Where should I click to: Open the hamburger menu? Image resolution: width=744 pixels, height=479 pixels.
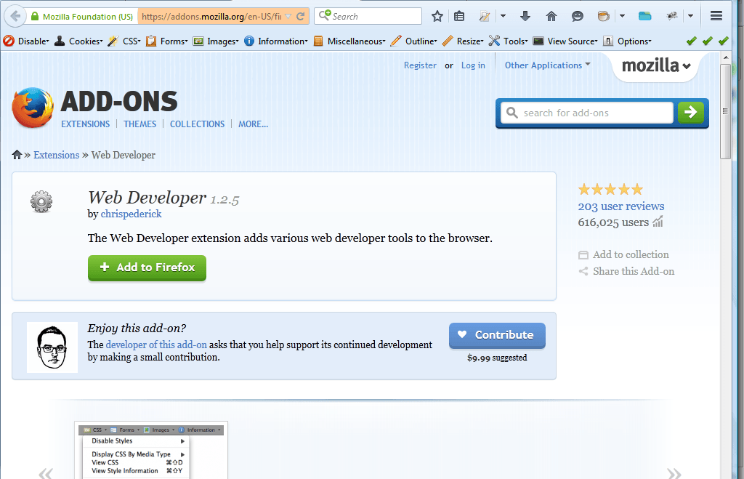(716, 16)
